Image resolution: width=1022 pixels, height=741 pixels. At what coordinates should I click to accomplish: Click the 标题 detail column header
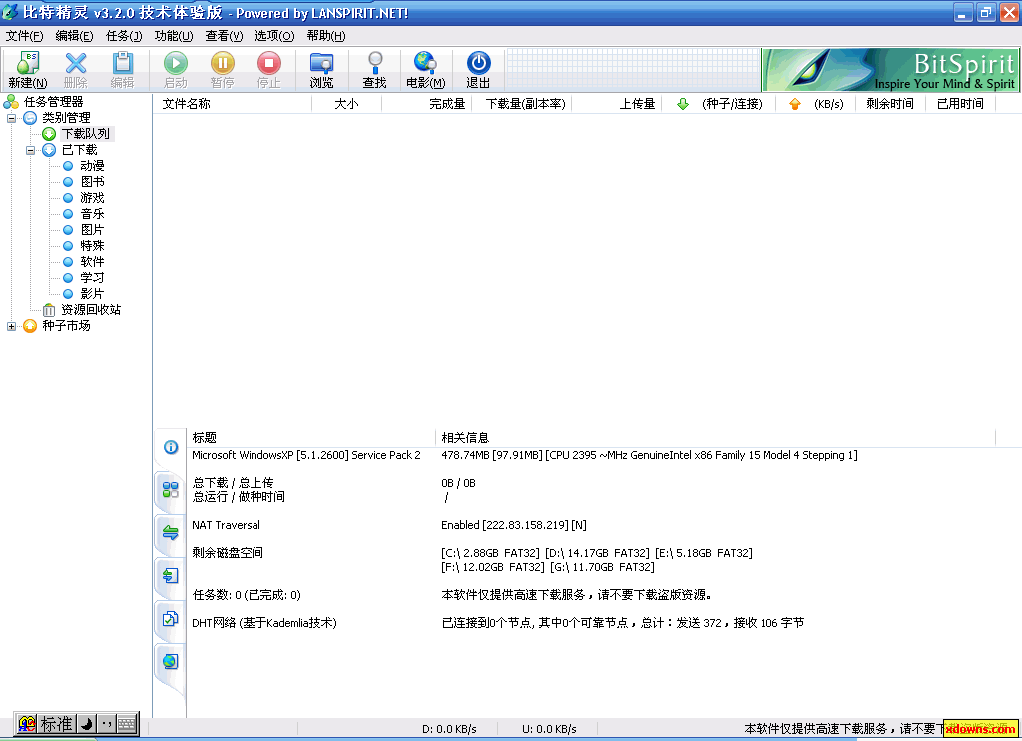(x=311, y=438)
